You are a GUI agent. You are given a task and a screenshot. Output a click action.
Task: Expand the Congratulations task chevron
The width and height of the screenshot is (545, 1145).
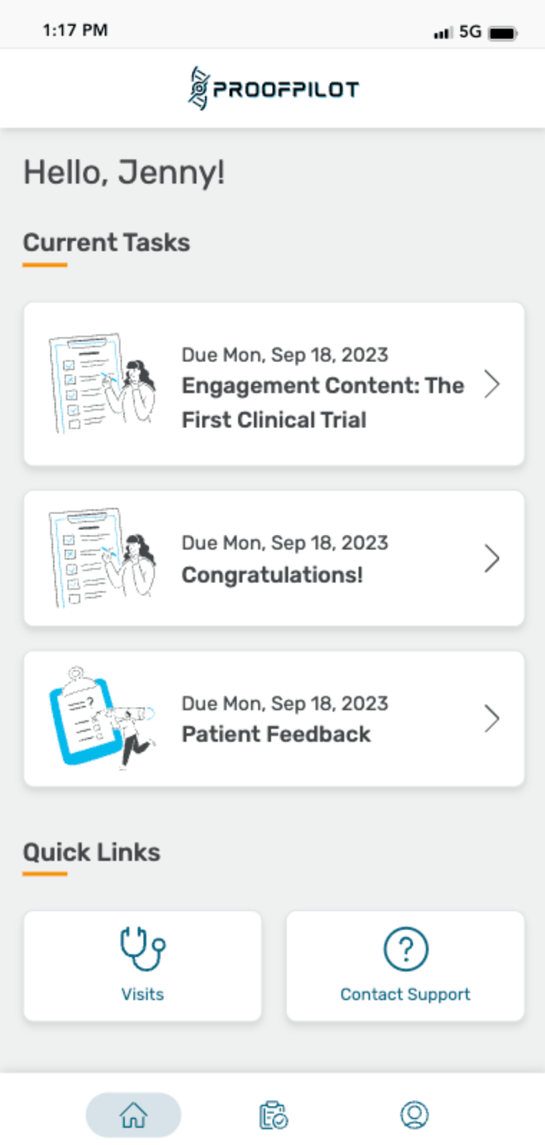click(492, 558)
